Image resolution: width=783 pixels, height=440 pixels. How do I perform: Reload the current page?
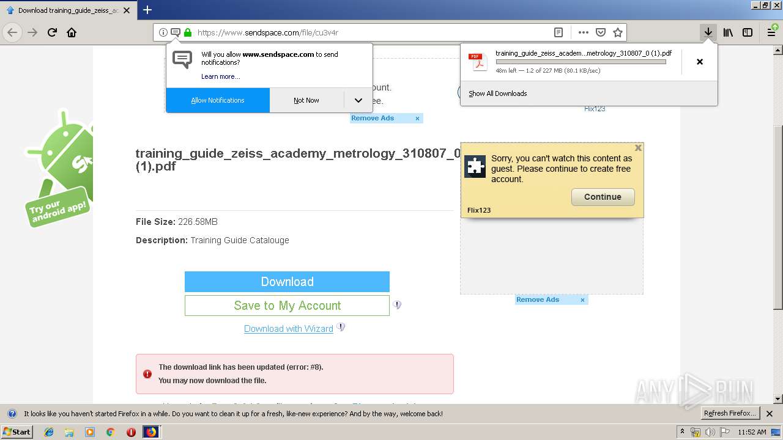coord(52,32)
